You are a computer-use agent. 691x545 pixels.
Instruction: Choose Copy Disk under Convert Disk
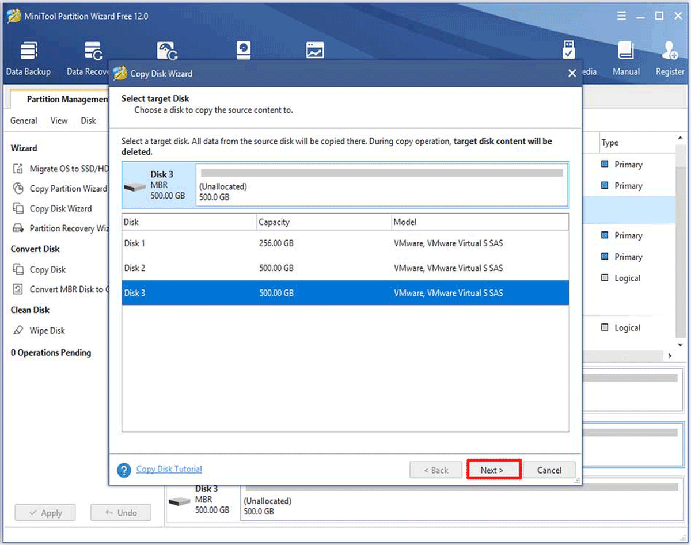pyautogui.click(x=40, y=269)
